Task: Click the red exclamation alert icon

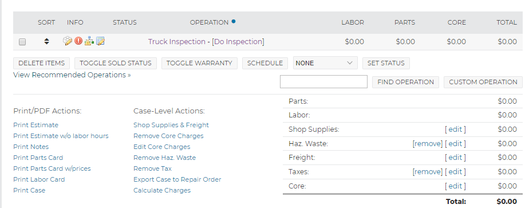Action: coord(78,41)
